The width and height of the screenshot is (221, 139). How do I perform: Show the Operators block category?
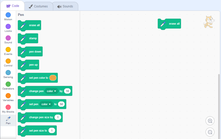pos(8,84)
